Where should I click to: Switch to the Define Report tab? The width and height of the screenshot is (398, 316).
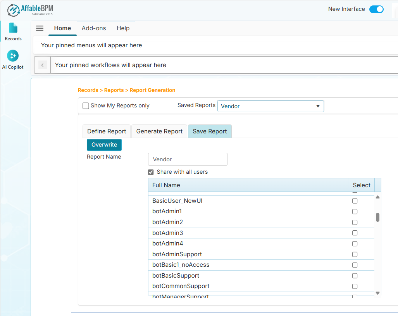tap(107, 131)
